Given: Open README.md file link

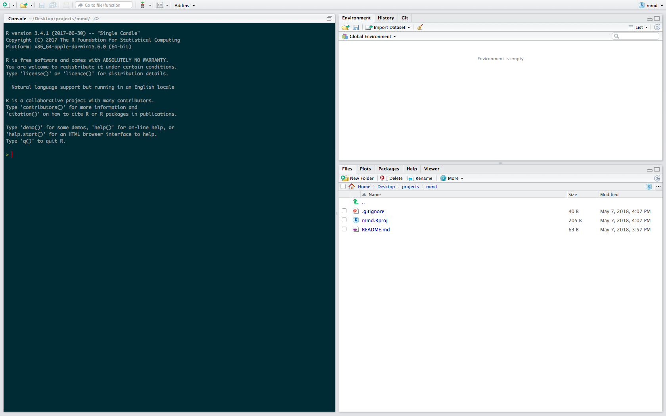Looking at the screenshot, I should 375,229.
